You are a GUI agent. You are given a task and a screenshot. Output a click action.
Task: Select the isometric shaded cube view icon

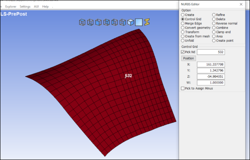pyautogui.click(x=130, y=22)
